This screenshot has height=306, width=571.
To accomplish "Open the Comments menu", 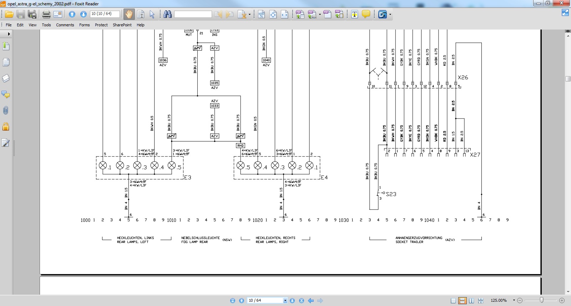I will (65, 25).
